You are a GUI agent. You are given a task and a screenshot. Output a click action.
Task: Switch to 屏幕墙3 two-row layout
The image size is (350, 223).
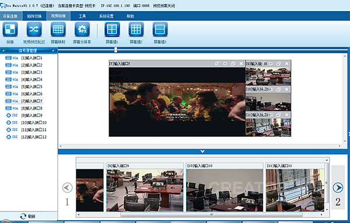click(160, 29)
